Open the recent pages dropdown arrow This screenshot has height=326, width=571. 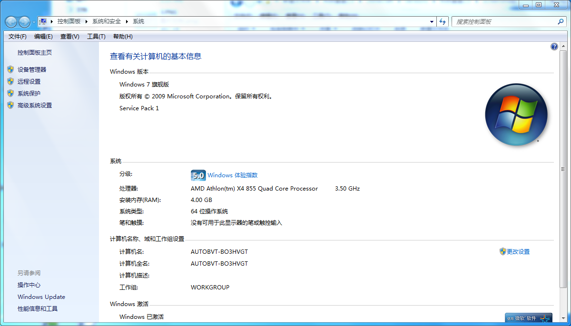tap(34, 22)
